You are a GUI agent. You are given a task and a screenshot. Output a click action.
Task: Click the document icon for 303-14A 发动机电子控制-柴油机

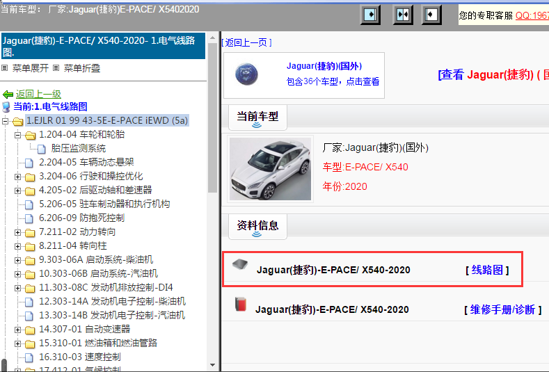tap(29, 302)
